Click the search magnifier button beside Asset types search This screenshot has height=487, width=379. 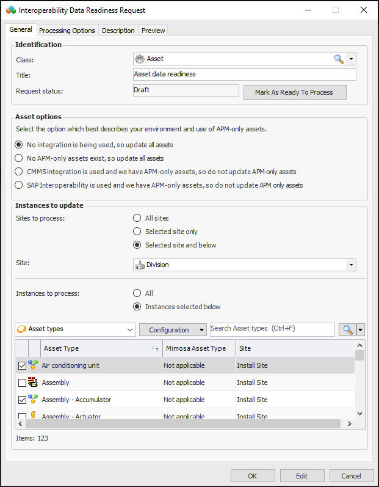(x=347, y=330)
